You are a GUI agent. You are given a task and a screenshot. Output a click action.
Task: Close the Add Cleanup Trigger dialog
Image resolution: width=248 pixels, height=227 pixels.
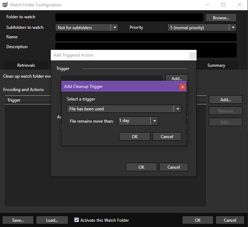click(183, 87)
